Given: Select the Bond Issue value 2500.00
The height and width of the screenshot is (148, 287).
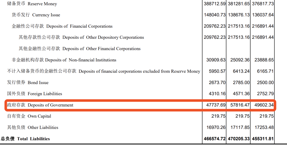Looking at the screenshot, I should (265, 83).
